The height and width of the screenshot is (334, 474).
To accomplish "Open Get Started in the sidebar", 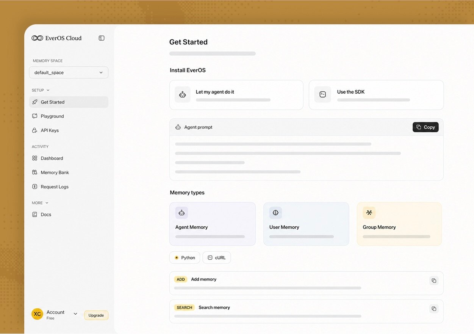I will coord(69,102).
